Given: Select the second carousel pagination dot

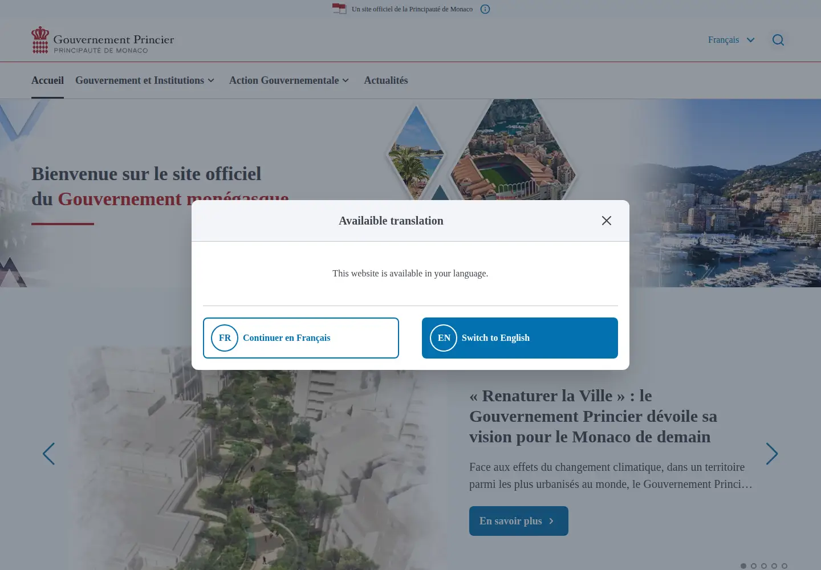Looking at the screenshot, I should [754, 566].
